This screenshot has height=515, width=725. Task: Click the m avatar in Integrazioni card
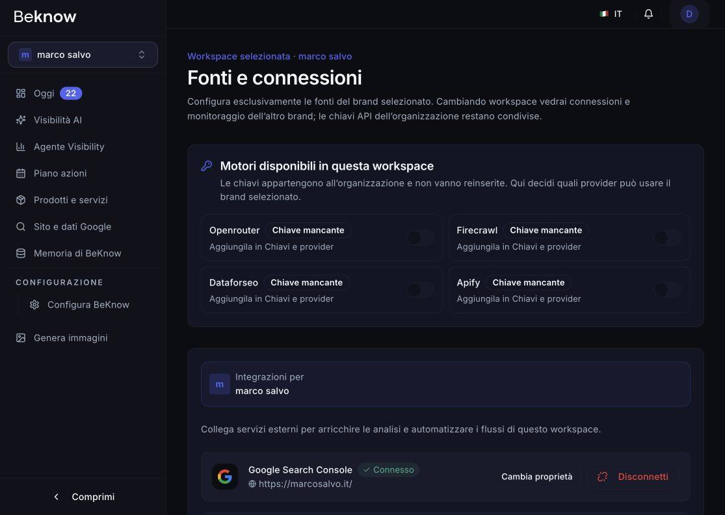point(220,384)
